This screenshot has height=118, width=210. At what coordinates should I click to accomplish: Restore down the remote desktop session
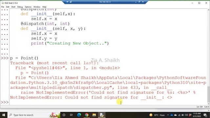pyautogui.click(x=139, y=2)
